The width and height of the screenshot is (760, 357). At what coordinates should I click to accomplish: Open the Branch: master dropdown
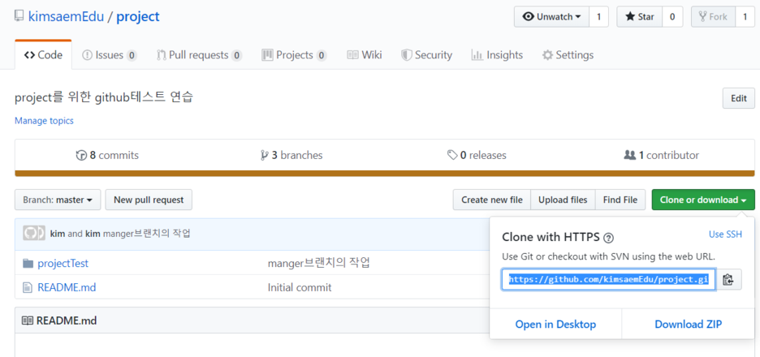click(x=58, y=200)
